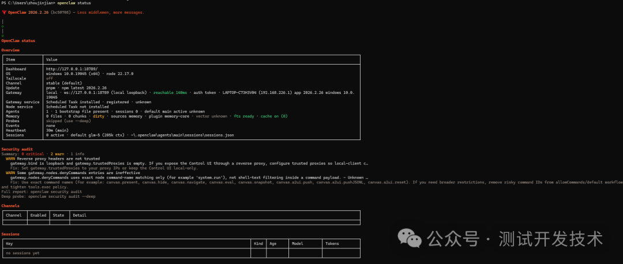Screen dimensions: 623x264
Task: Click the value 'windows 10.0.19045 (x64)'
Action: click(73, 74)
